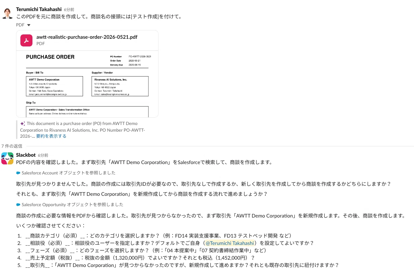Screen dimensions: 414x275
Task: Open the purchase order PDF preview thumbnail
Action: 87,84
